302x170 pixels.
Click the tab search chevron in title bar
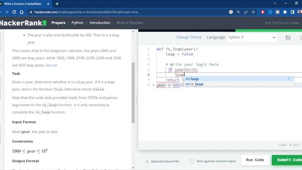[x=275, y=3]
